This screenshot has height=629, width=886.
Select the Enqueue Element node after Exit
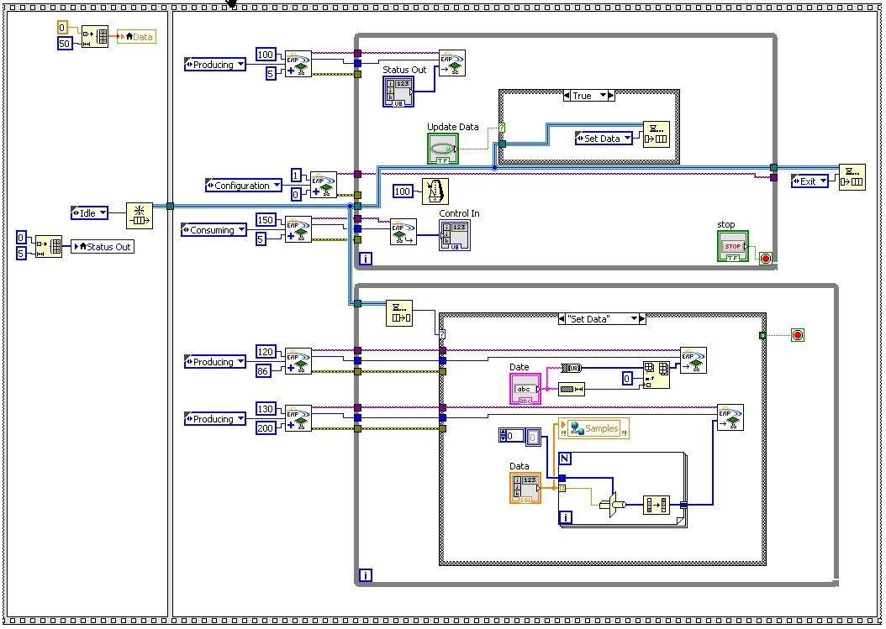tap(852, 177)
